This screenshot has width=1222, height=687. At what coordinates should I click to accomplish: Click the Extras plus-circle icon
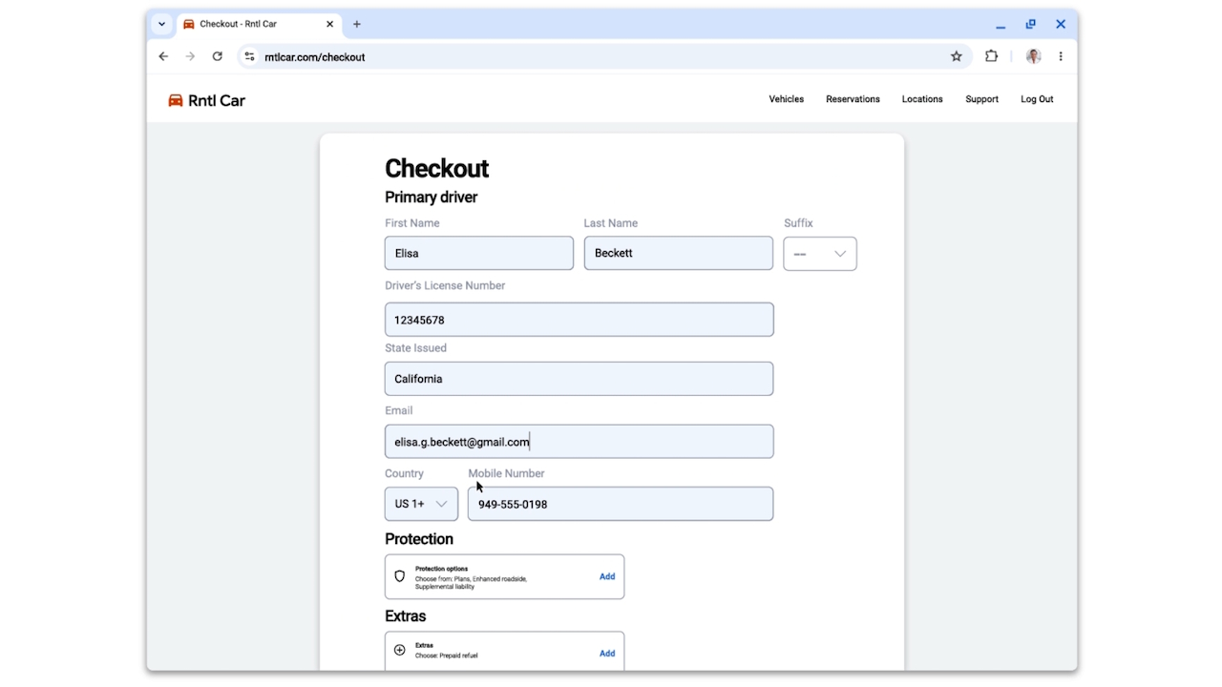399,651
